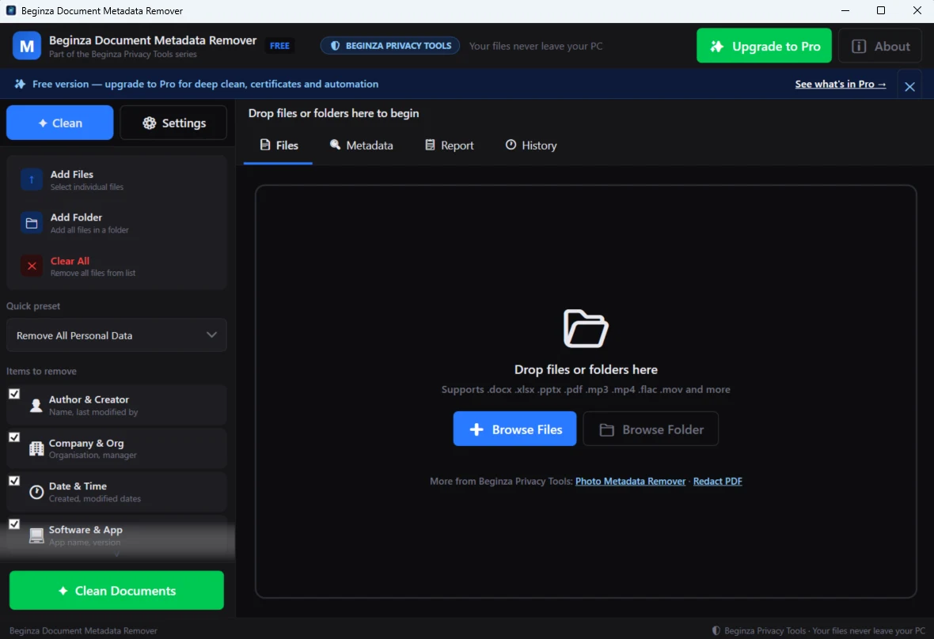The height and width of the screenshot is (639, 934).
Task: Dismiss the upgrade banner with the X
Action: coord(909,87)
